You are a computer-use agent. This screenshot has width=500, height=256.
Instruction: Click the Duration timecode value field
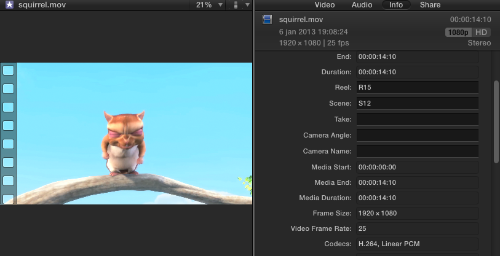418,72
